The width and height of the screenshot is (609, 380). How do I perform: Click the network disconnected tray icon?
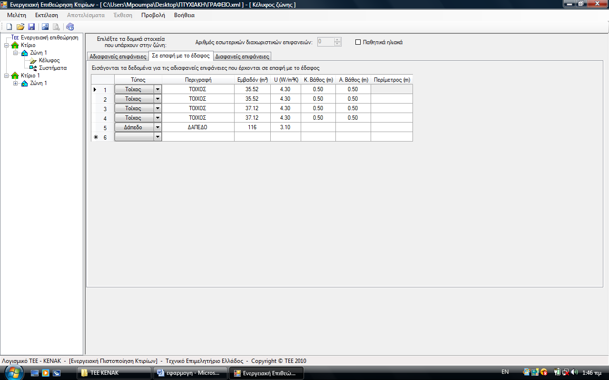[566, 372]
